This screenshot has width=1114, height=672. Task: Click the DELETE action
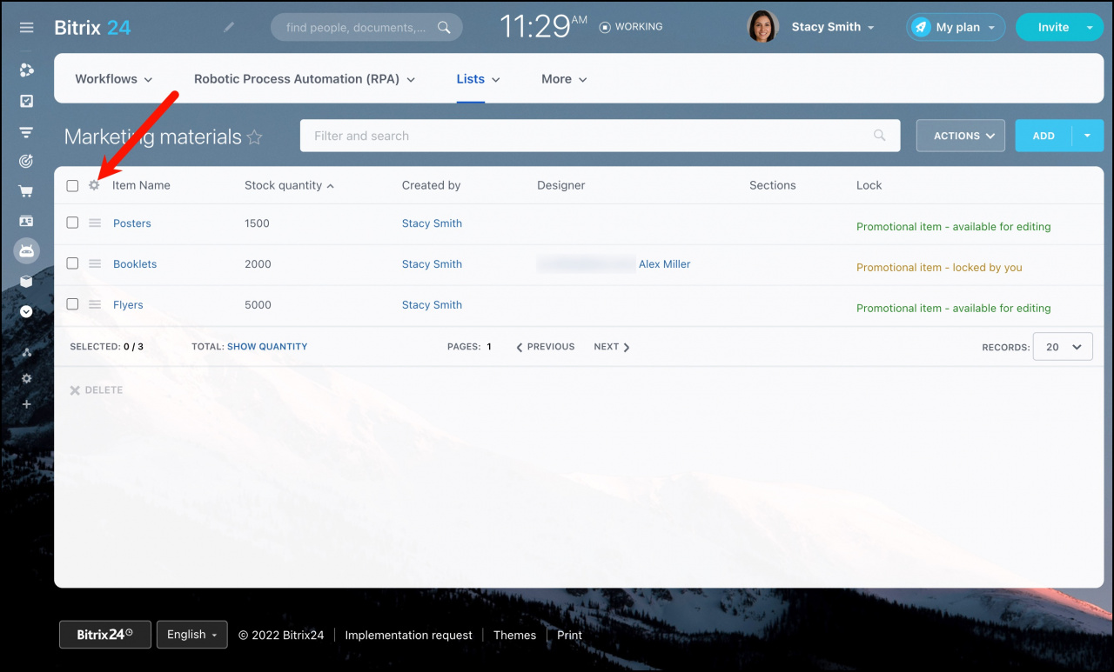pos(97,390)
